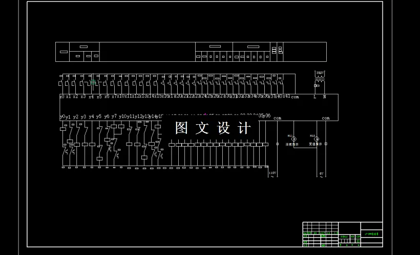This screenshot has height=255, width=420.
Task: Select the 'com' label after x41
Action: [295, 97]
